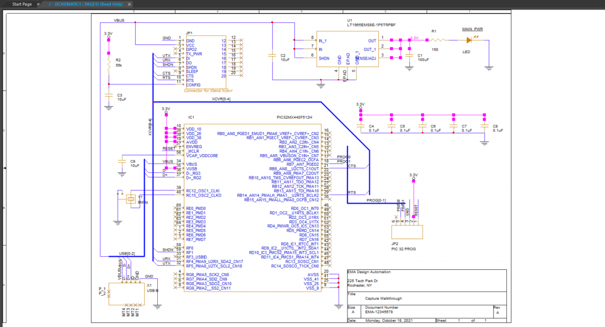The height and width of the screenshot is (327, 605).
Task: Click 'EMA Design Automation' in title block
Action: [x=369, y=272]
